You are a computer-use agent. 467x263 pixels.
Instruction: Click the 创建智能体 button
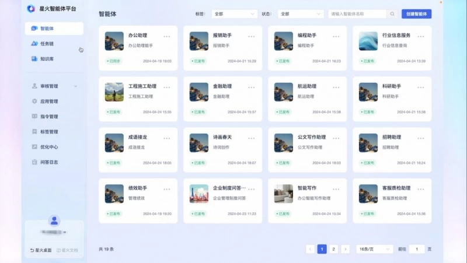416,13
